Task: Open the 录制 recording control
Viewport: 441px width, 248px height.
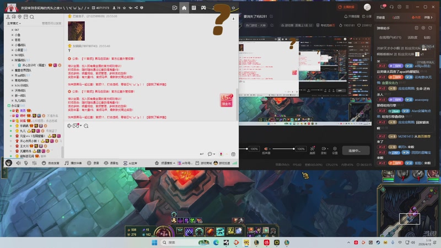Action: [324, 150]
